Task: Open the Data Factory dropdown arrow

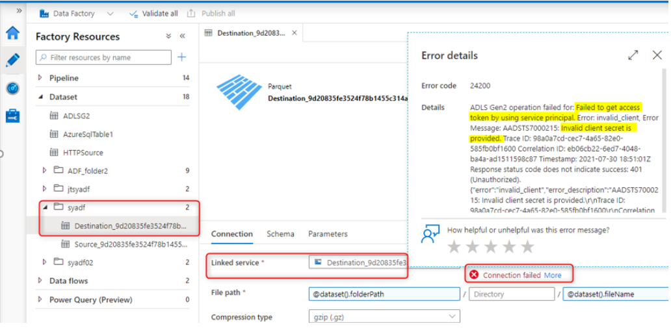Action: (x=110, y=14)
